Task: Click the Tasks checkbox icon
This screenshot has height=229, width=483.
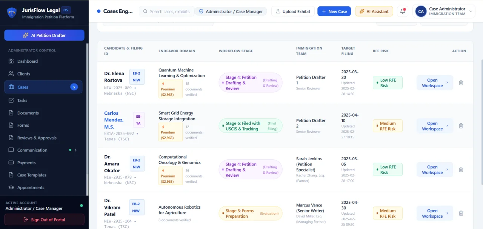Action: coord(11,100)
